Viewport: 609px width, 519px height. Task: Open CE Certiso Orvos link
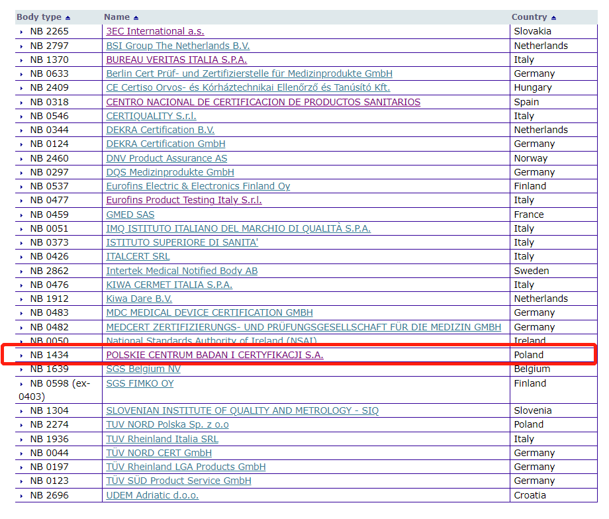tap(248, 87)
